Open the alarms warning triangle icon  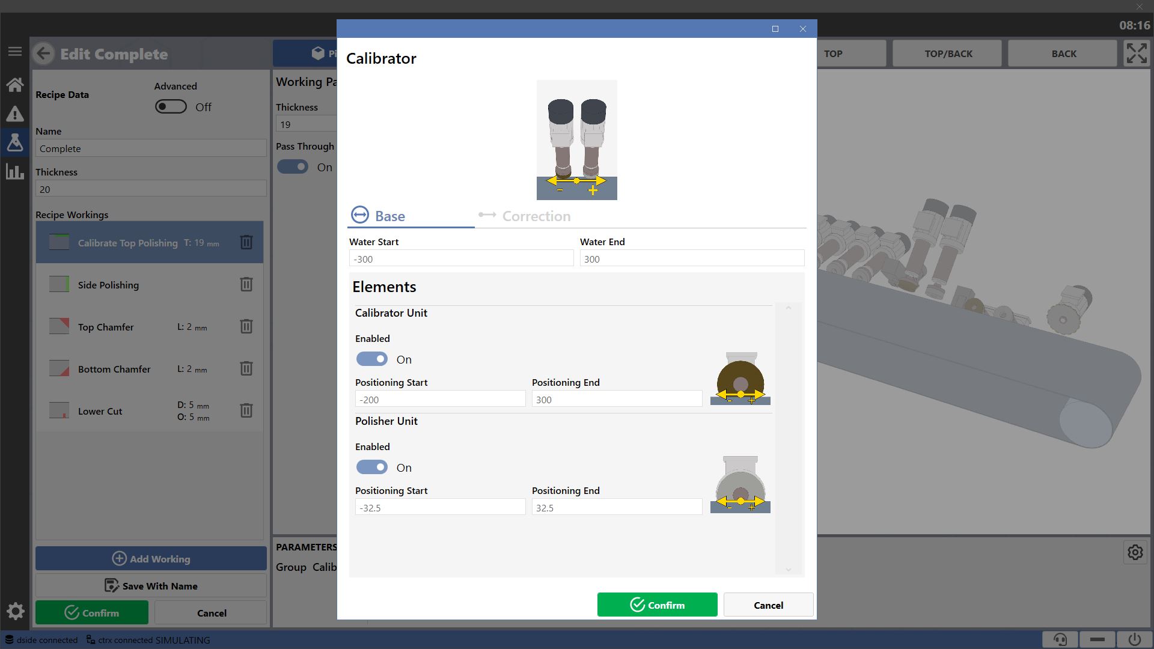(15, 114)
